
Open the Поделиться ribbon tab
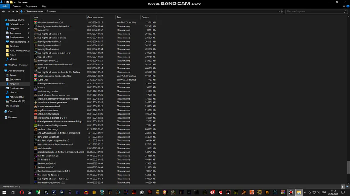click(x=31, y=6)
